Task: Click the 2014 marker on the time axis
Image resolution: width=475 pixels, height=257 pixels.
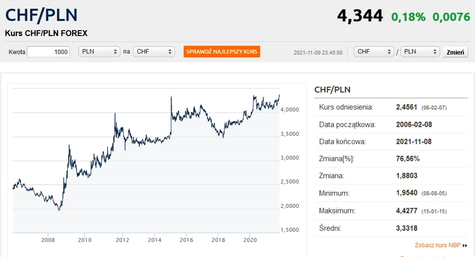Action: tap(154, 240)
